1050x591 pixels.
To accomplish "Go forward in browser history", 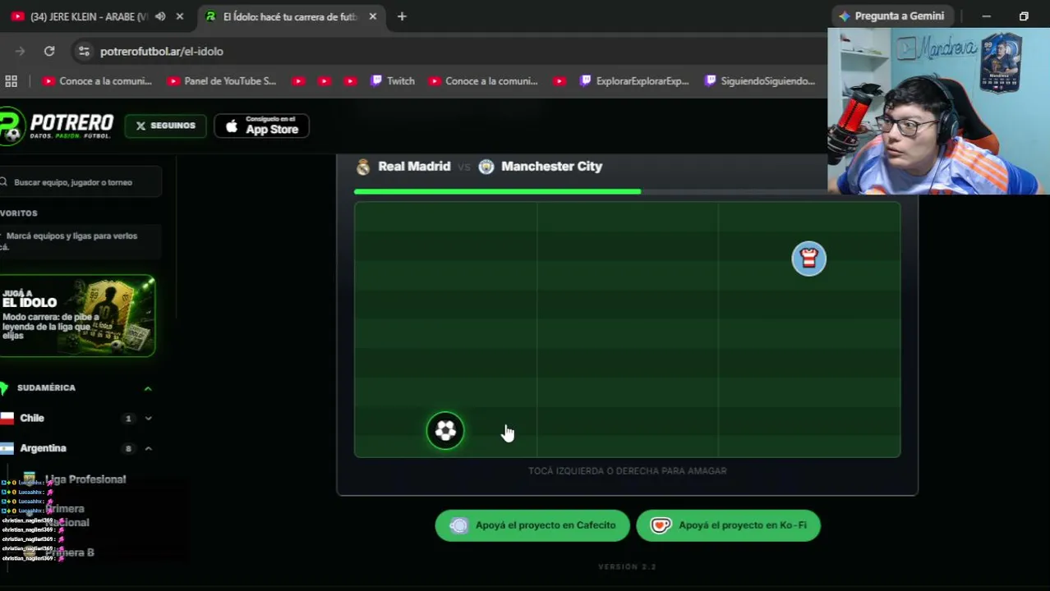I will (x=20, y=51).
